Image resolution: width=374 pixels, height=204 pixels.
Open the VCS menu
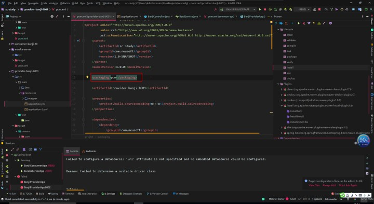click(98, 3)
